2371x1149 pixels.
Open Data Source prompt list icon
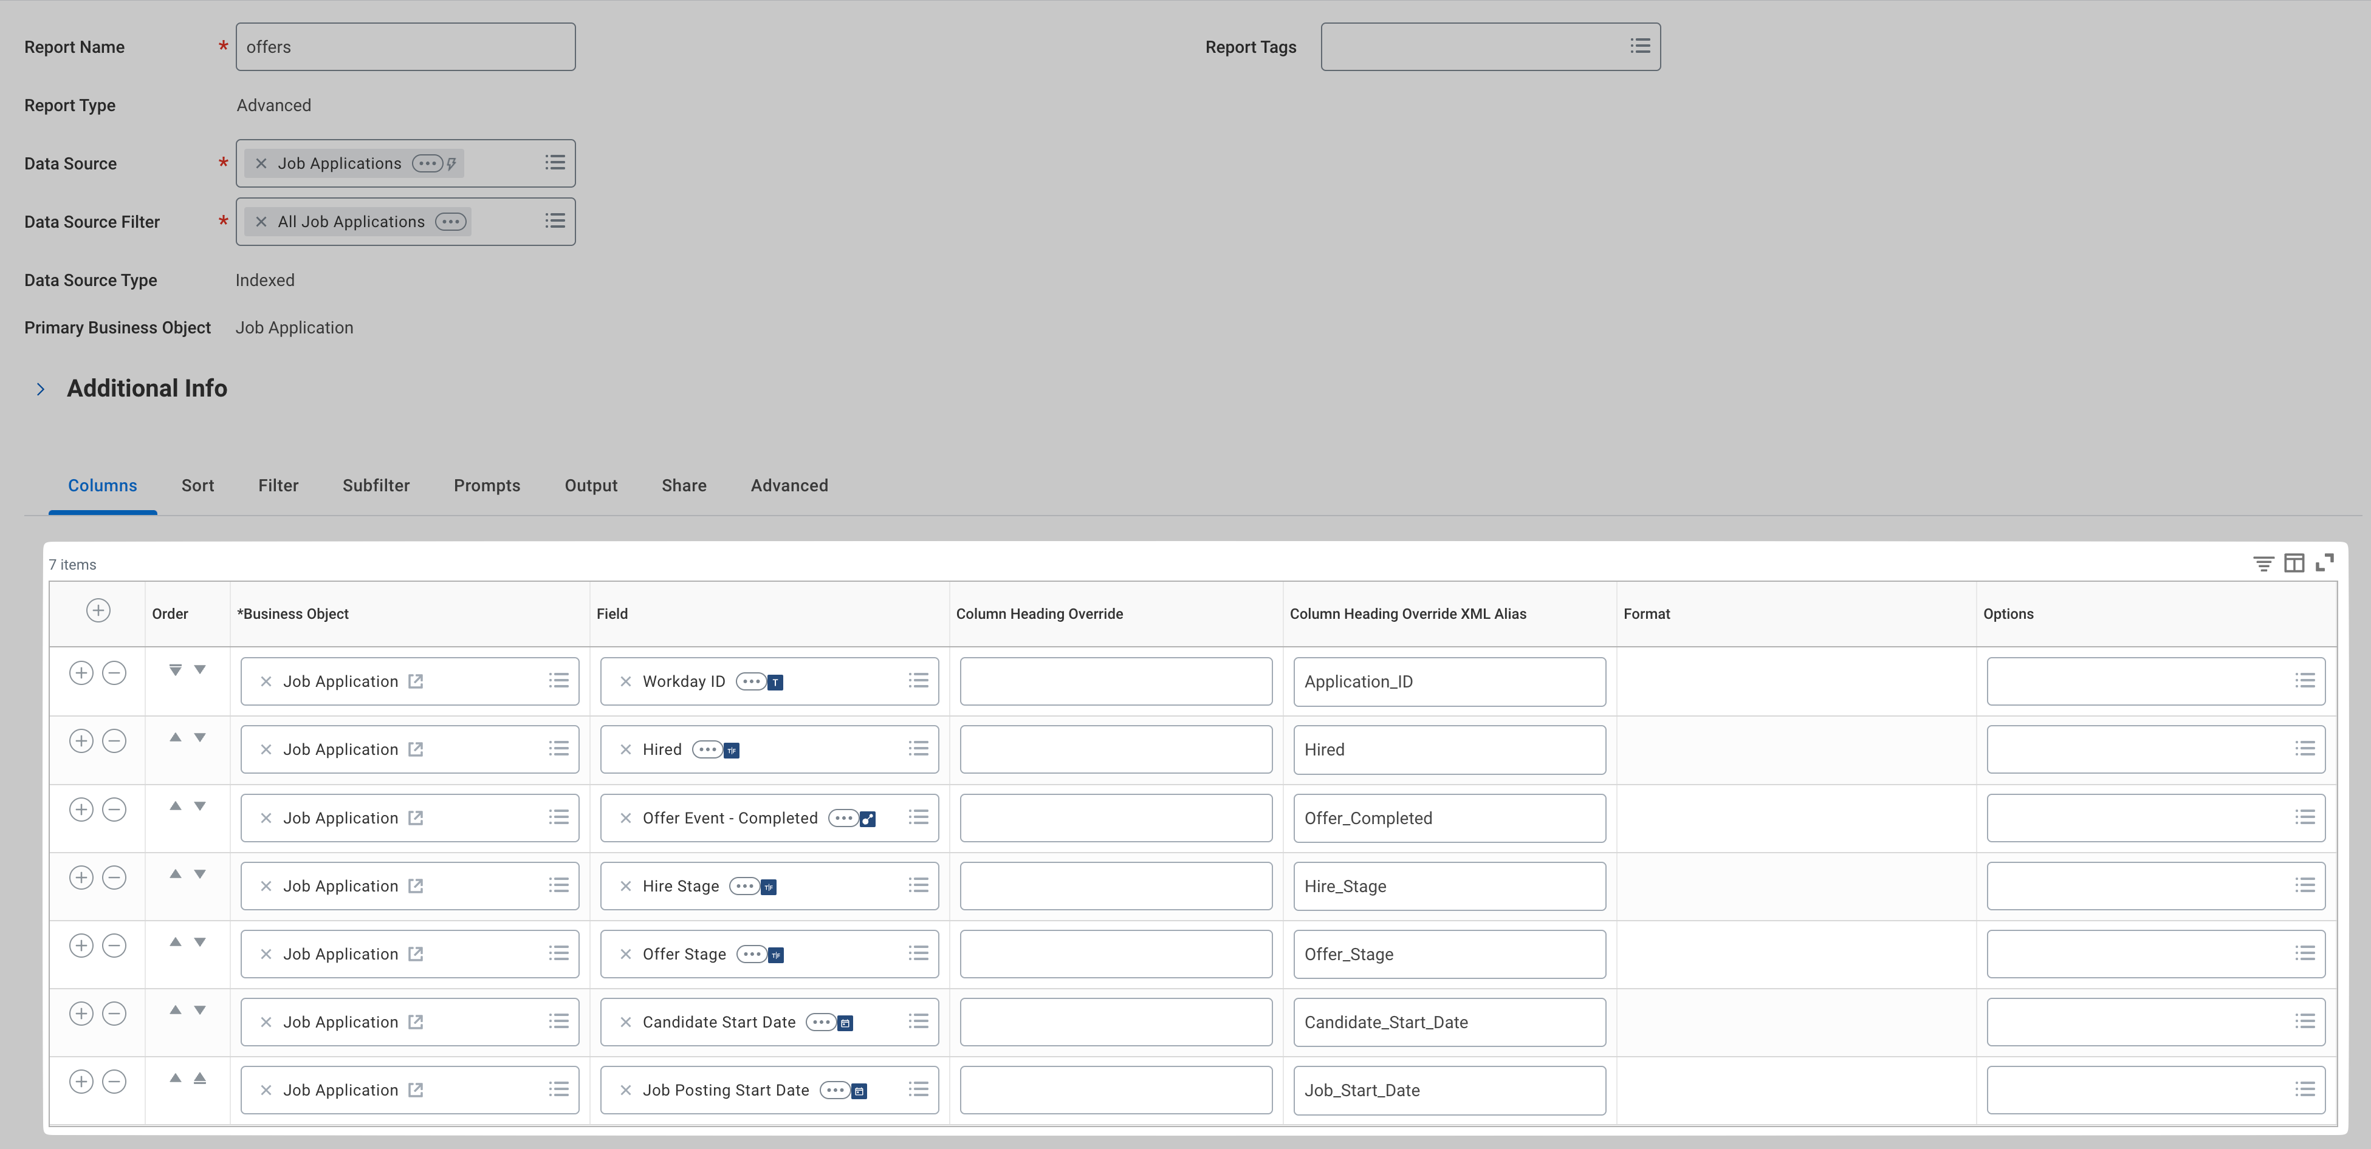(x=555, y=163)
